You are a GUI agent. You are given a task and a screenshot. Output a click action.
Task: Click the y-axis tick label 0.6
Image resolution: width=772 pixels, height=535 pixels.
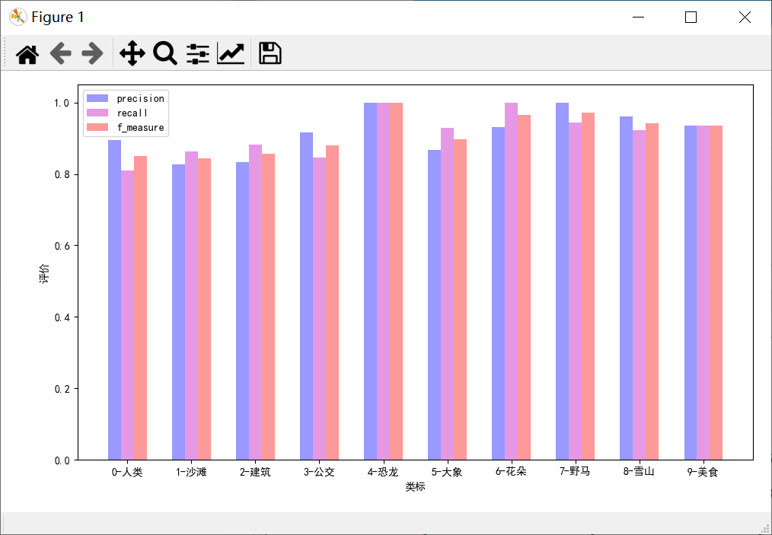[62, 246]
